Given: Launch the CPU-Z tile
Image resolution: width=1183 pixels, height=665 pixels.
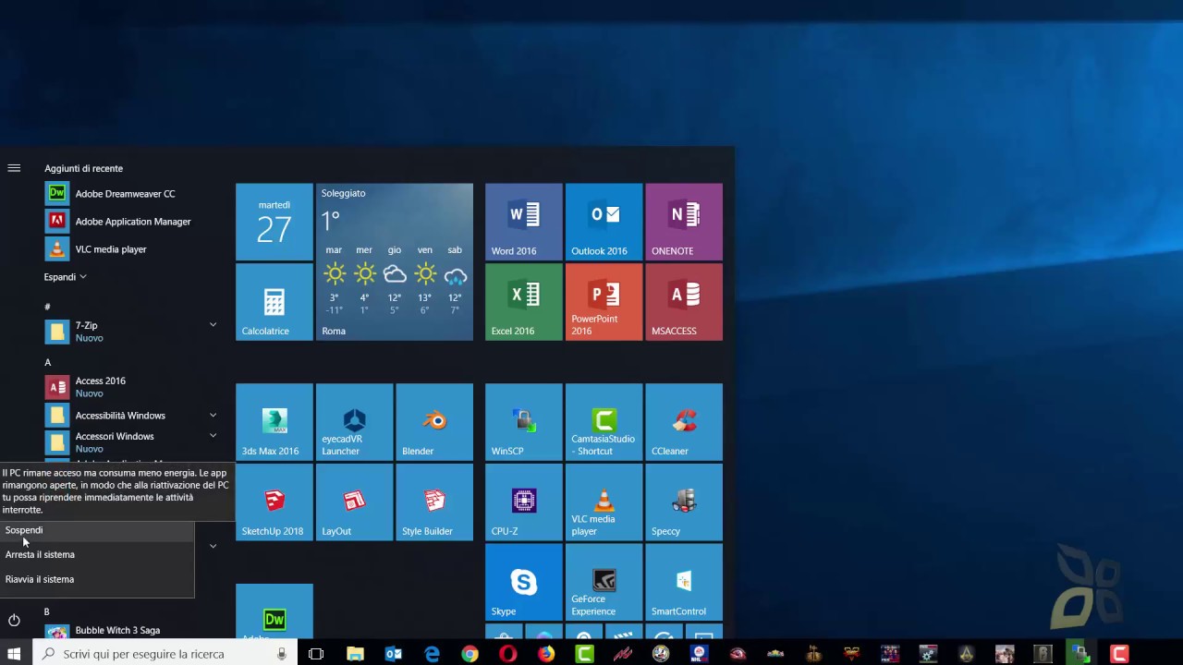Looking at the screenshot, I should click(524, 502).
